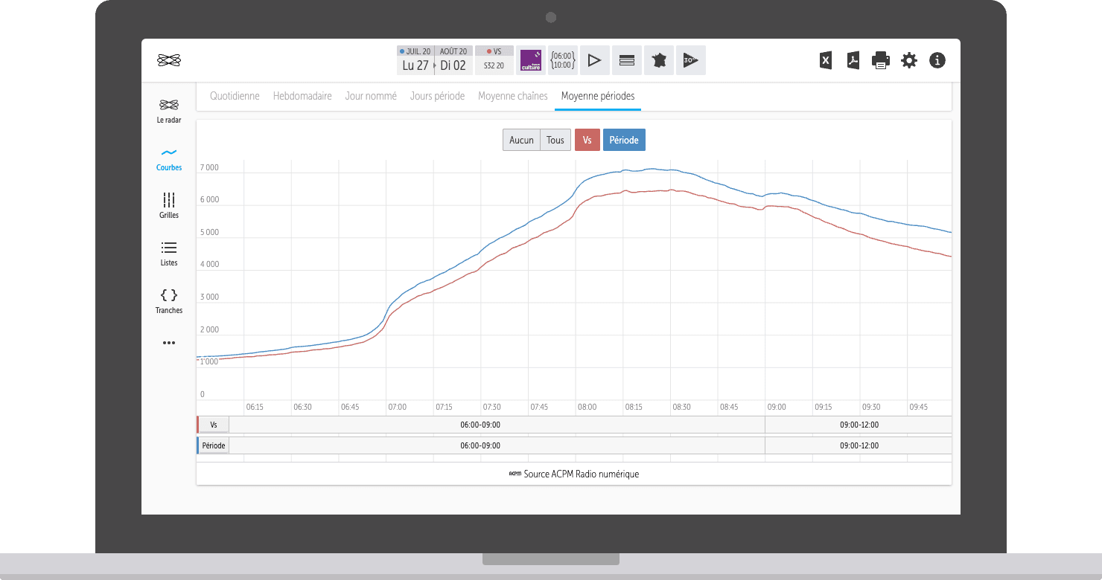1102x580 pixels.
Task: Open the Tranches braces icon in sidebar
Action: (x=169, y=301)
